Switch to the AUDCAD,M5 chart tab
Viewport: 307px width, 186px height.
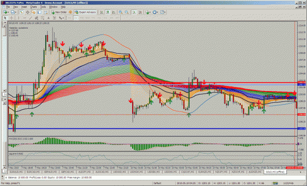pos(102,172)
